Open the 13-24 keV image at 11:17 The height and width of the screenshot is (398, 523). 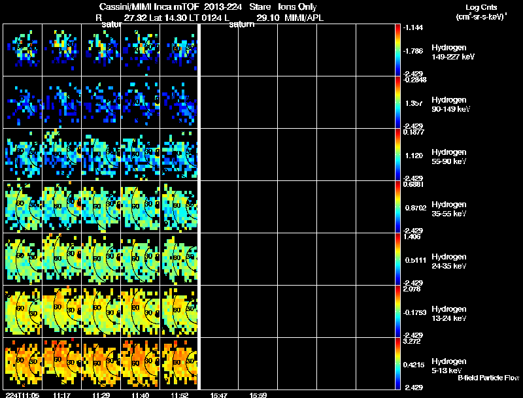pos(61,311)
